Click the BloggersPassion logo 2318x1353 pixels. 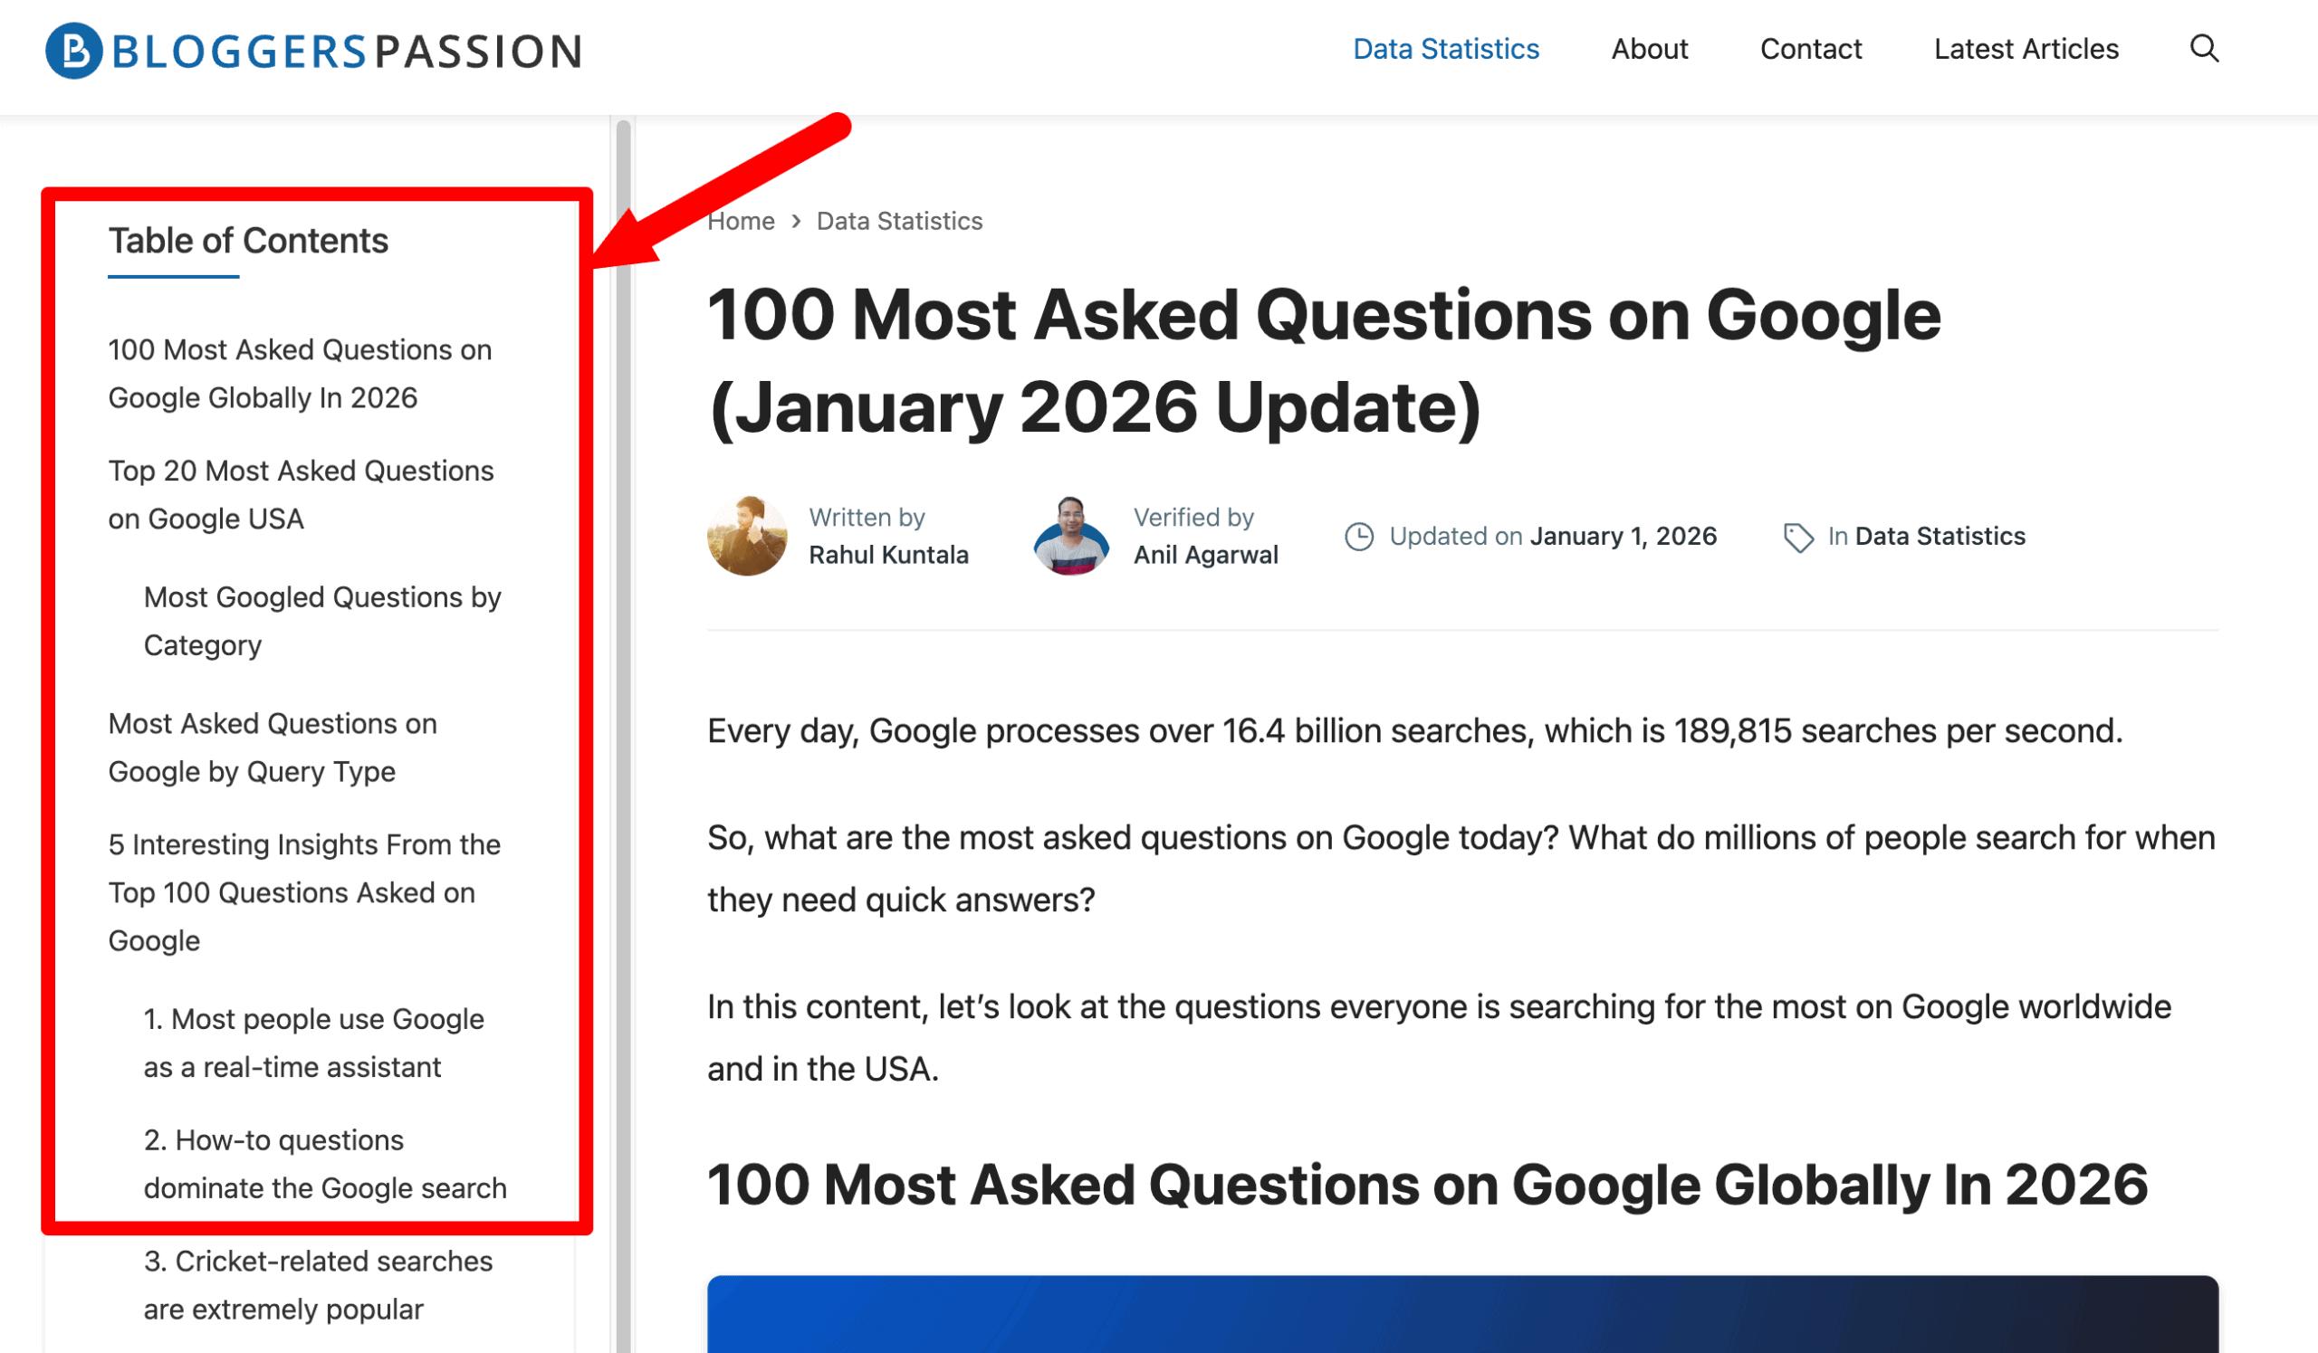click(x=314, y=51)
